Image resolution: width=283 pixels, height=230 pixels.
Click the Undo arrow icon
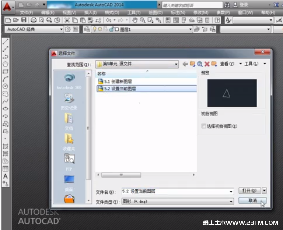click(x=108, y=20)
